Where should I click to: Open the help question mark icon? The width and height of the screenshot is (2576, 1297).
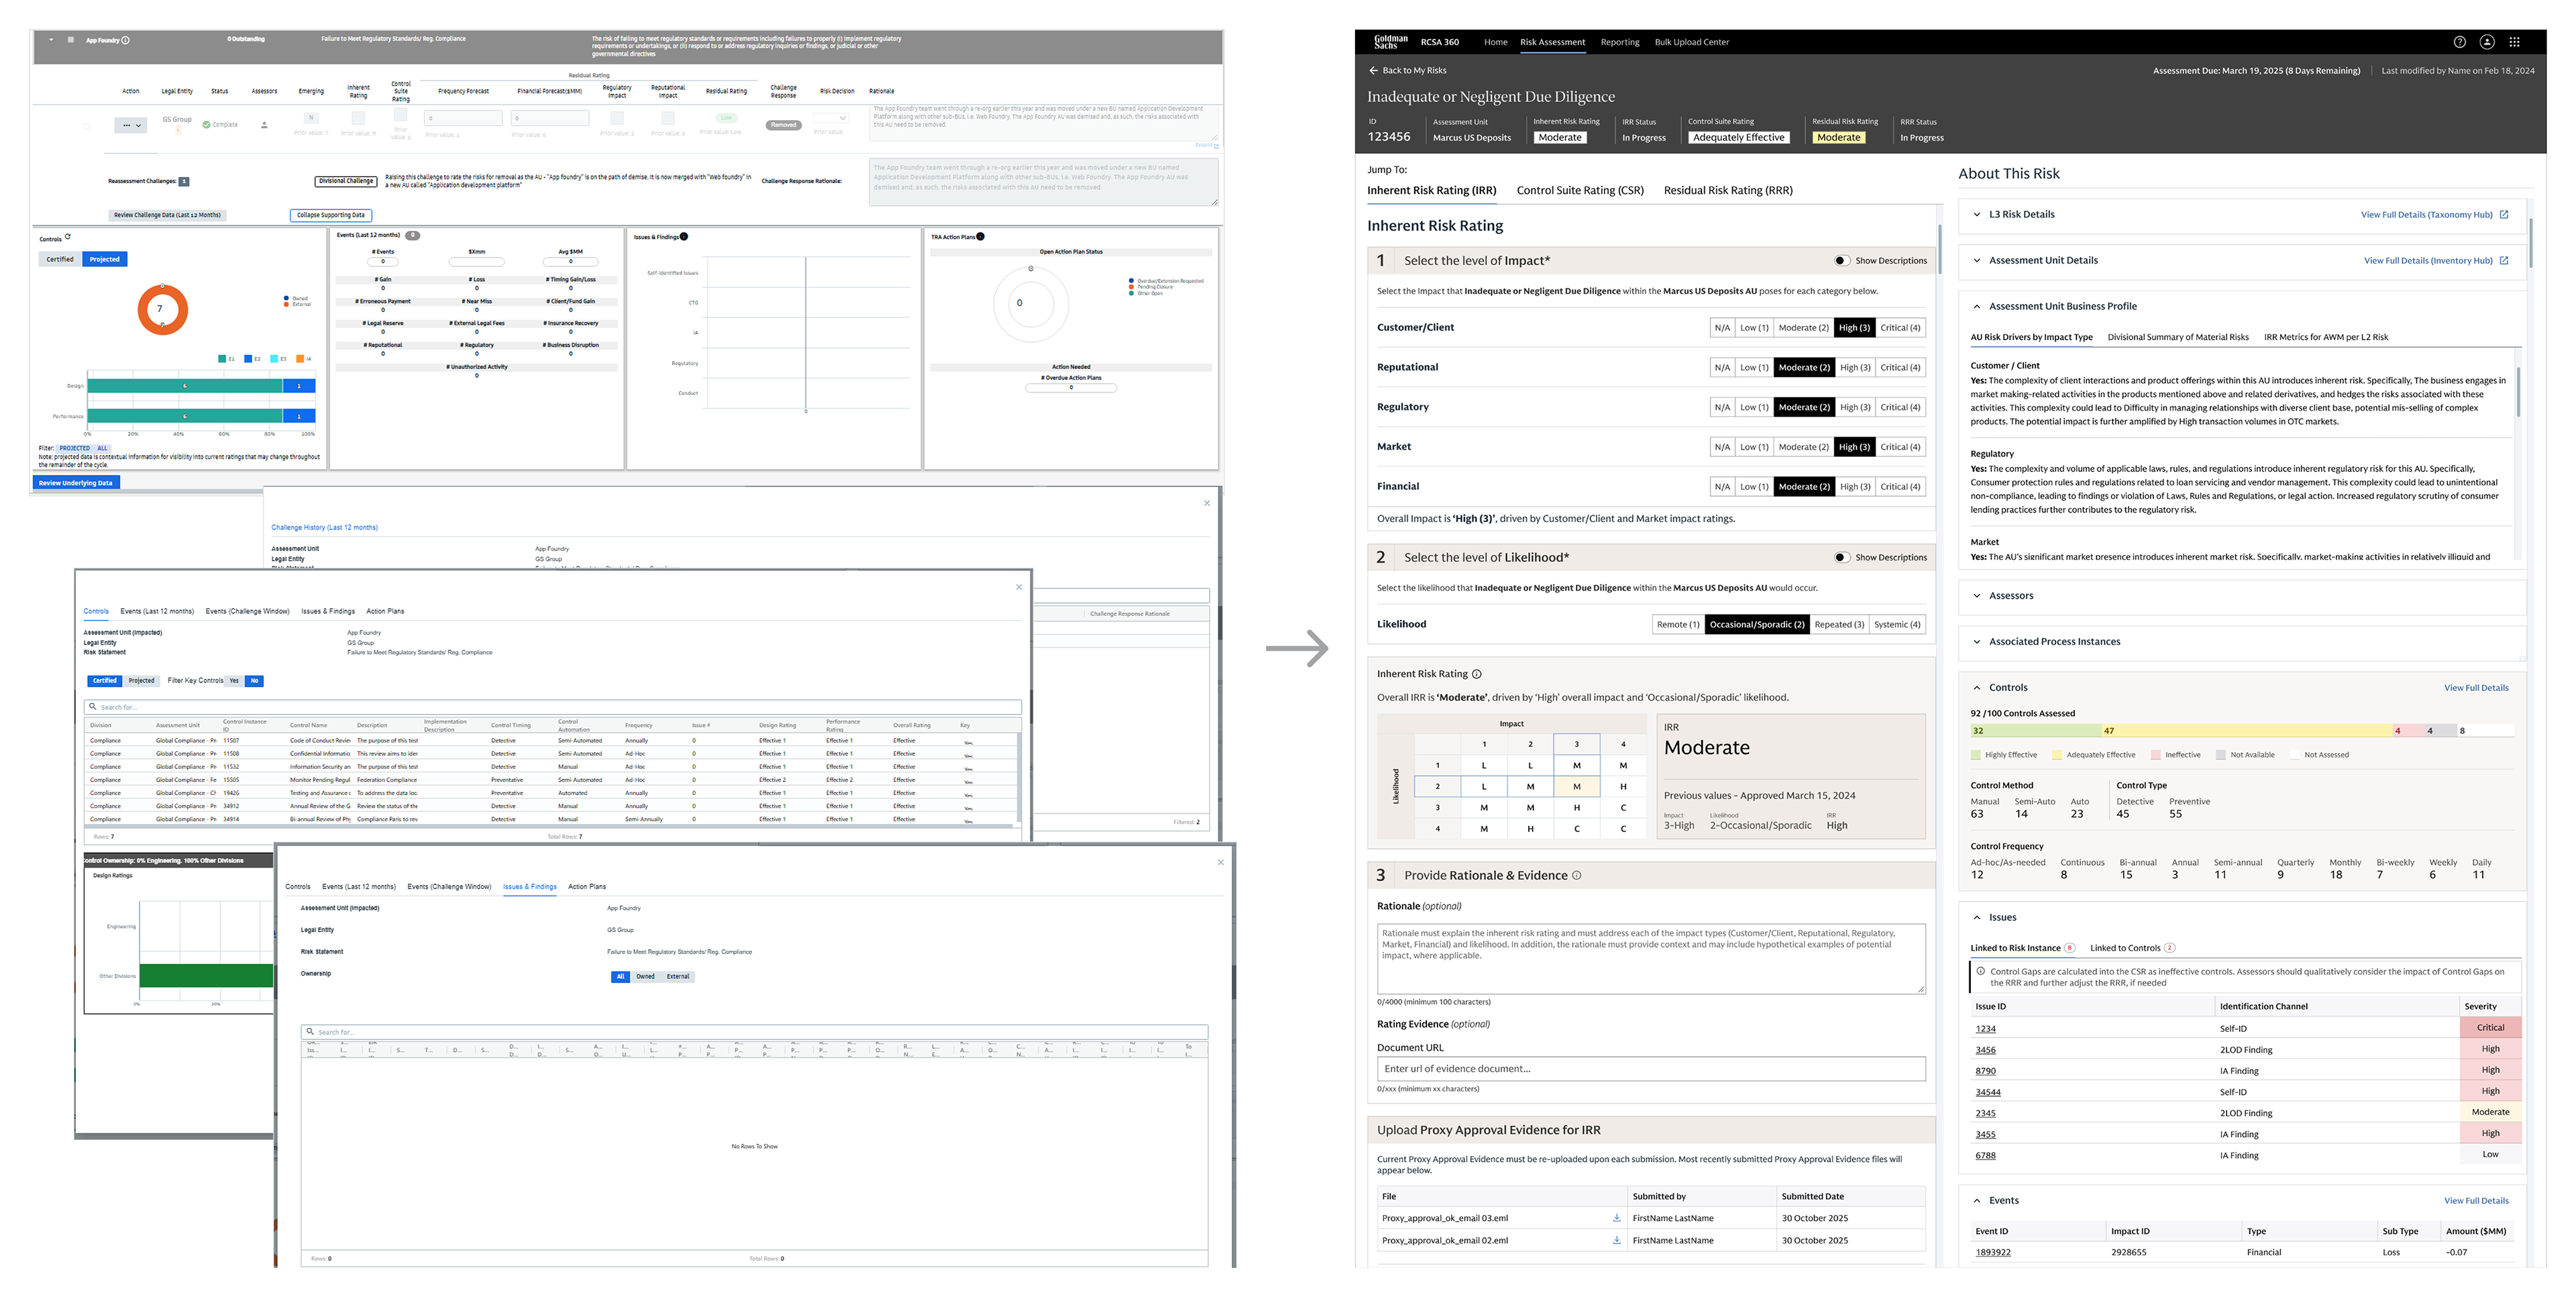point(2459,42)
